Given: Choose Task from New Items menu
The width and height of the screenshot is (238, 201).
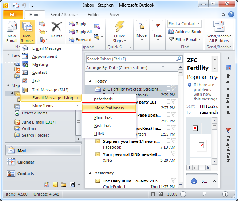Looking at the screenshot, I should point(51,80).
